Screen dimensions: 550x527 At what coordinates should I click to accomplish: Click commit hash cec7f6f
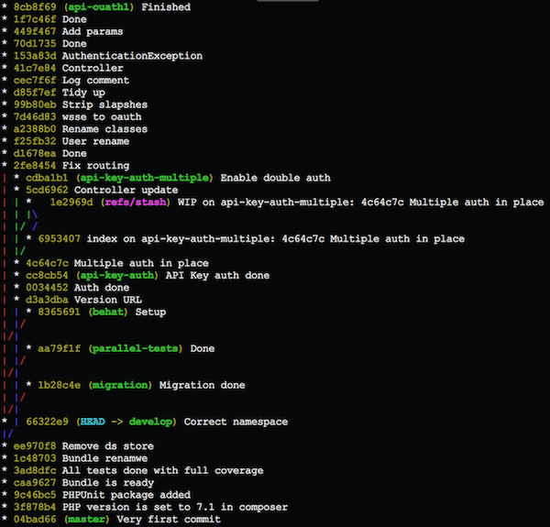[35, 81]
